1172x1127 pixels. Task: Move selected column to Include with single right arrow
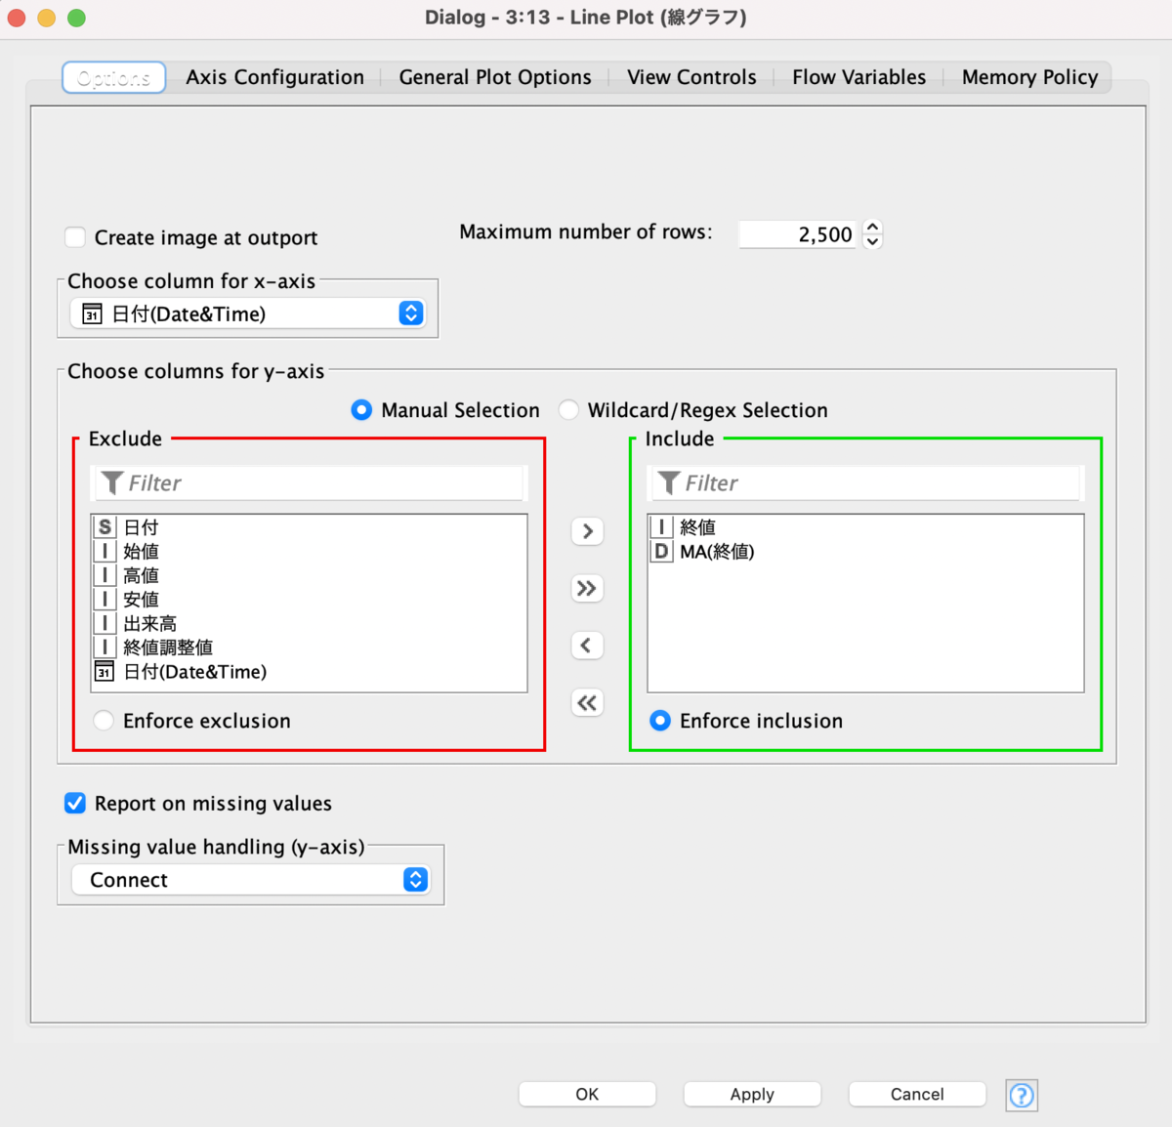587,531
